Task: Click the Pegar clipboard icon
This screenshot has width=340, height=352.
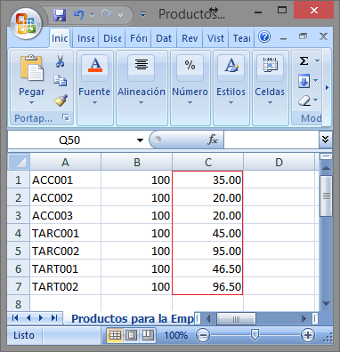Action: [x=32, y=68]
